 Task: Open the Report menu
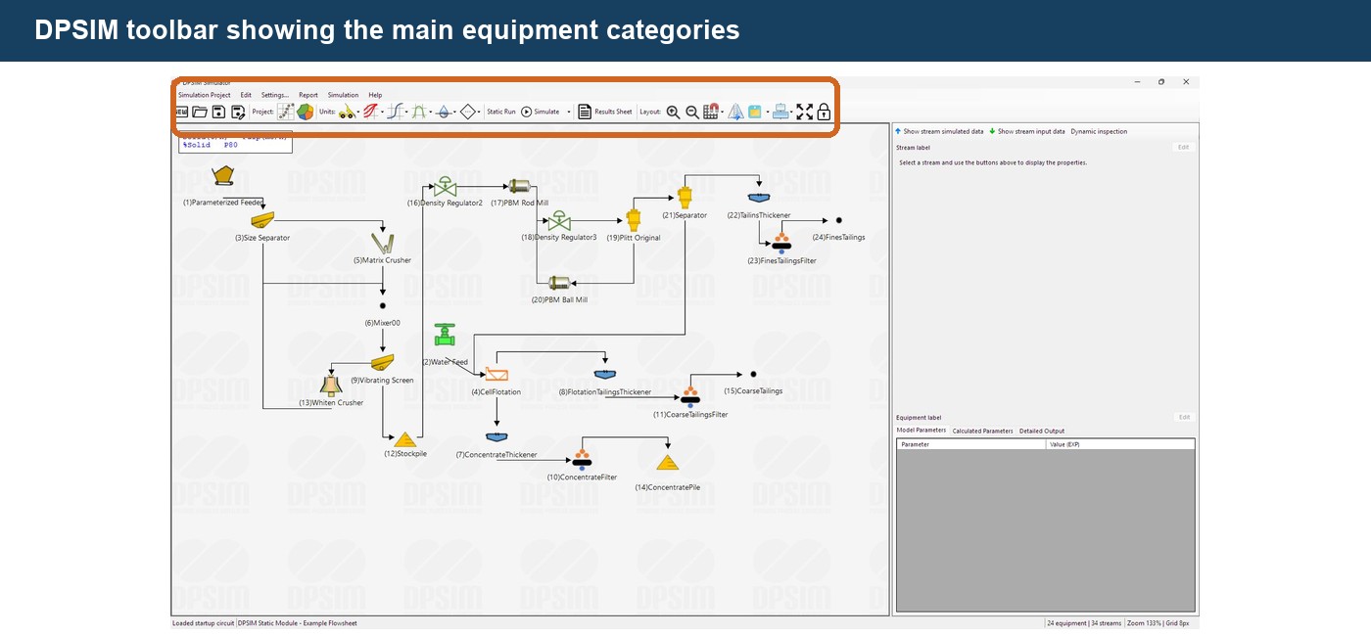coord(308,95)
